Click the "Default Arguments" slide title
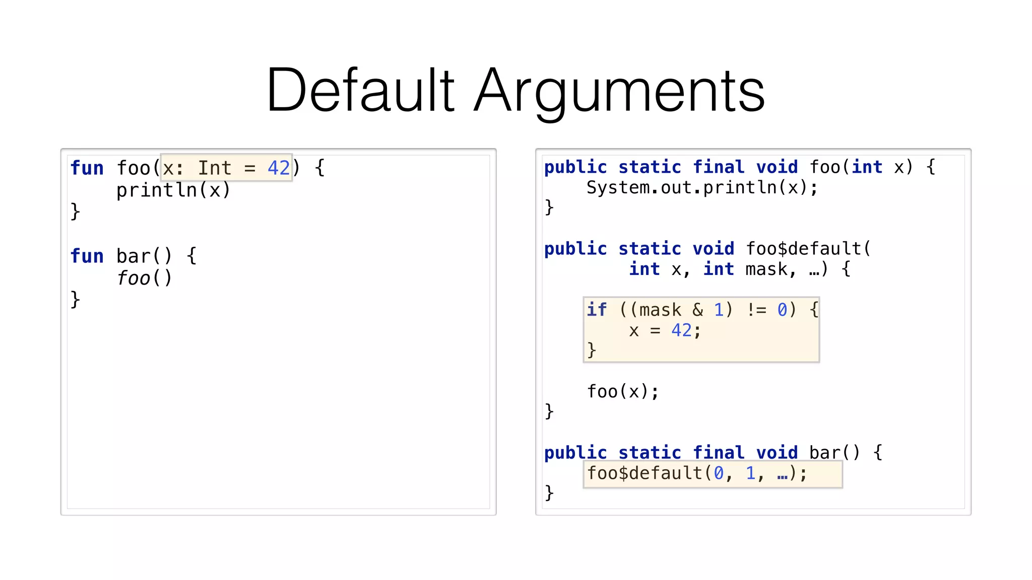Screen dimensions: 1032x580 (515, 91)
